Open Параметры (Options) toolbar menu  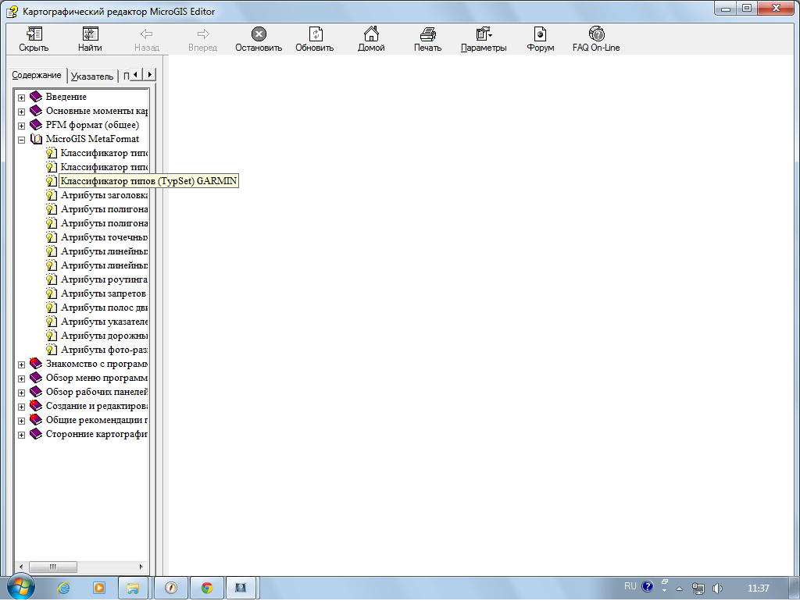point(483,34)
